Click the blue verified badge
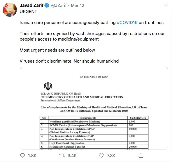Image resolution: width=172 pixels, height=162 pixels. pos(47,6)
